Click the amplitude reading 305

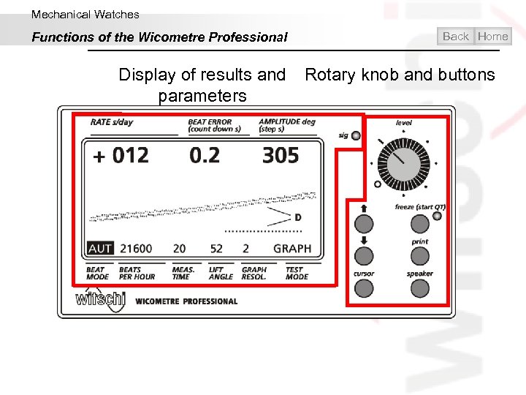281,156
